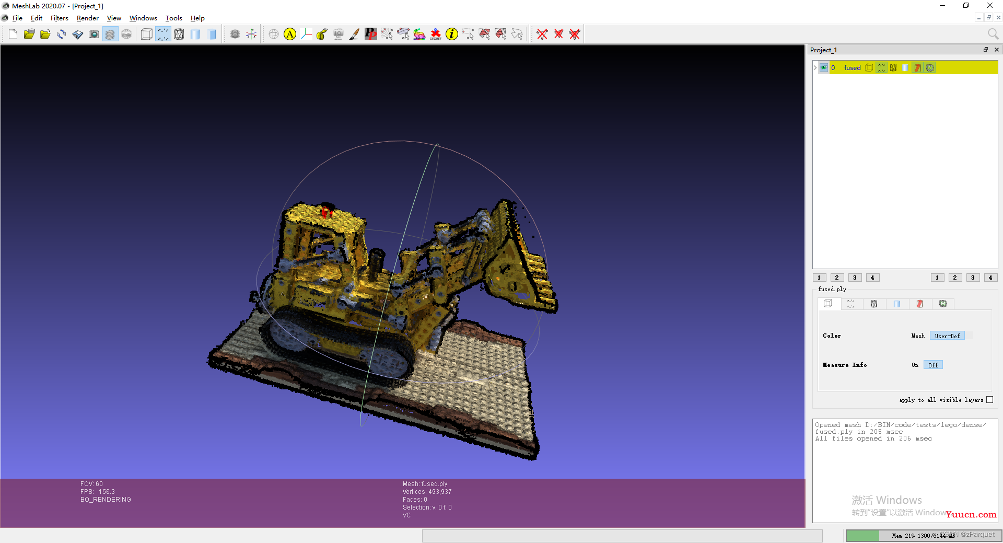Image resolution: width=1003 pixels, height=543 pixels.
Task: Toggle the layer dialog toolbar icon
Action: pos(110,34)
